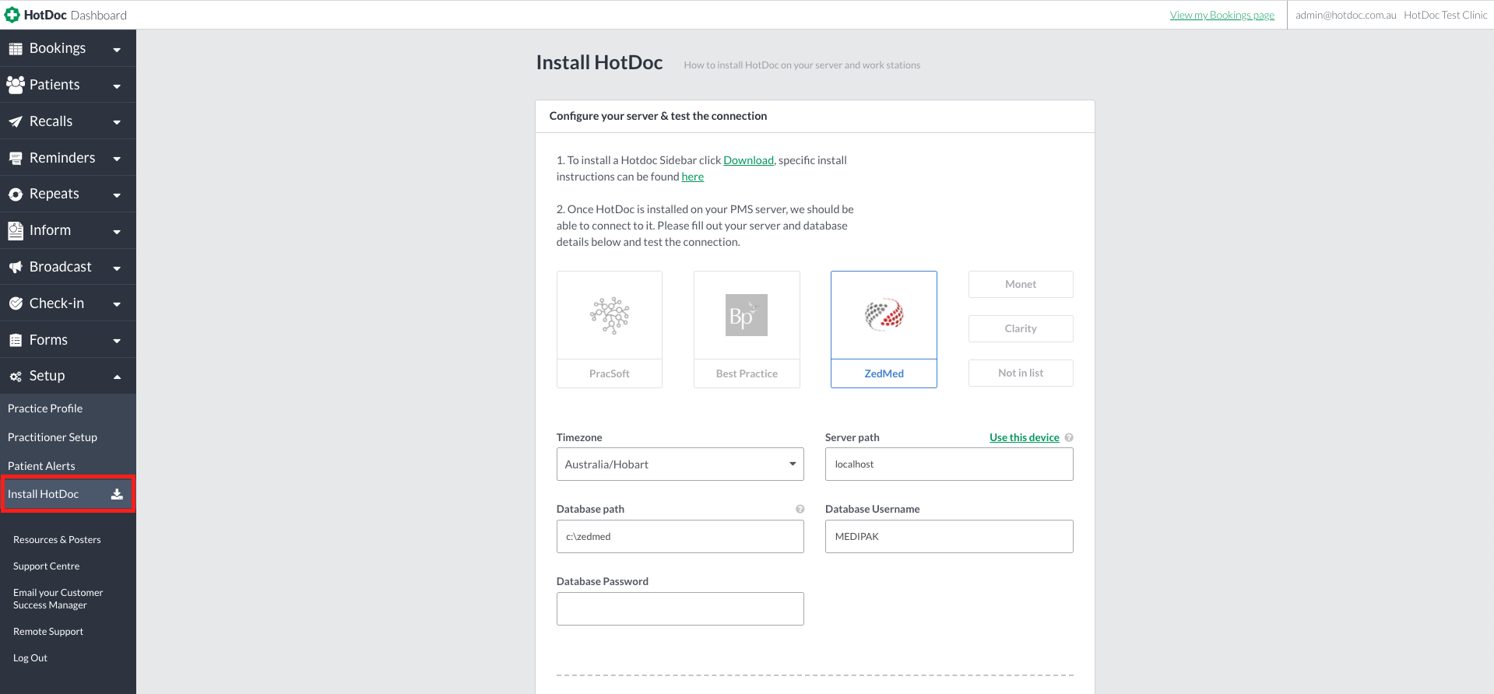
Task: Expand the Patients menu arrow
Action: coord(117,86)
